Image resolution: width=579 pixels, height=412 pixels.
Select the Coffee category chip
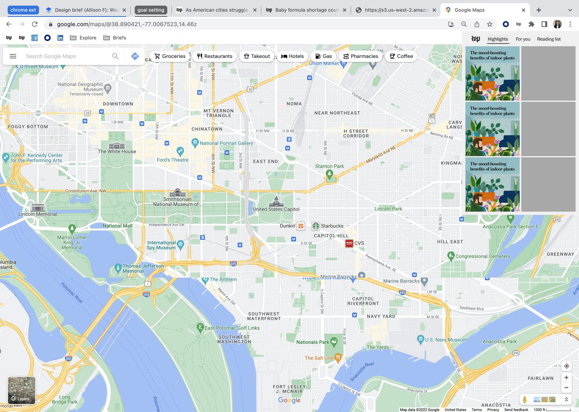pyautogui.click(x=401, y=56)
